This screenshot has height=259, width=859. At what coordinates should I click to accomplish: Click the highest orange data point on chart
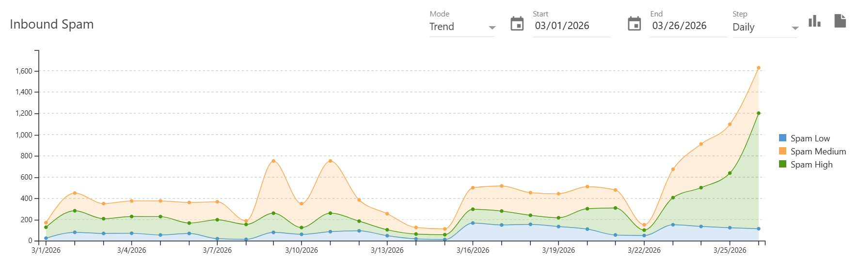tap(758, 68)
